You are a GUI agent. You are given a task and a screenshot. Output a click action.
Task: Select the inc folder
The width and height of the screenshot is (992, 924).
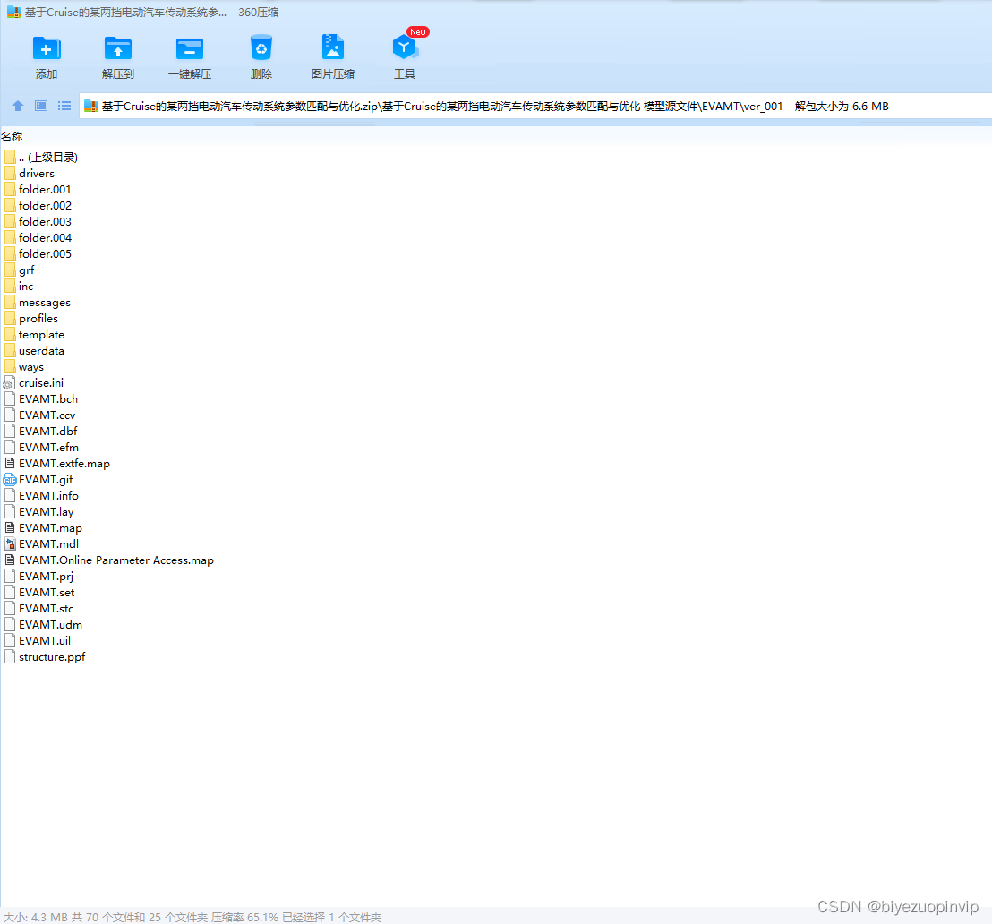pos(18,286)
